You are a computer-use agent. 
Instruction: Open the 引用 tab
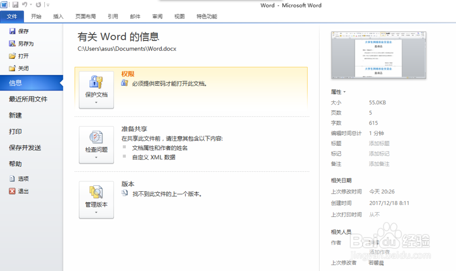(x=113, y=16)
